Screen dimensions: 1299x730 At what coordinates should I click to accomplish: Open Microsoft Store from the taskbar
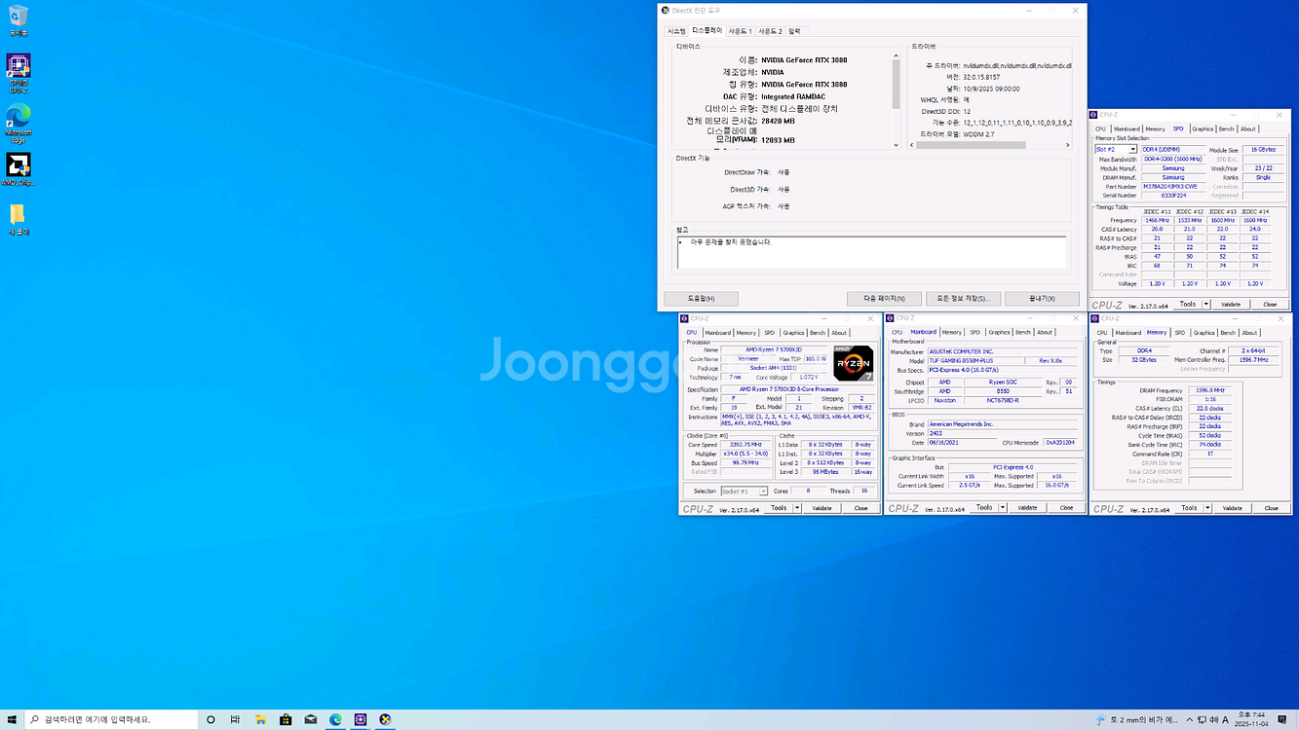tap(286, 720)
